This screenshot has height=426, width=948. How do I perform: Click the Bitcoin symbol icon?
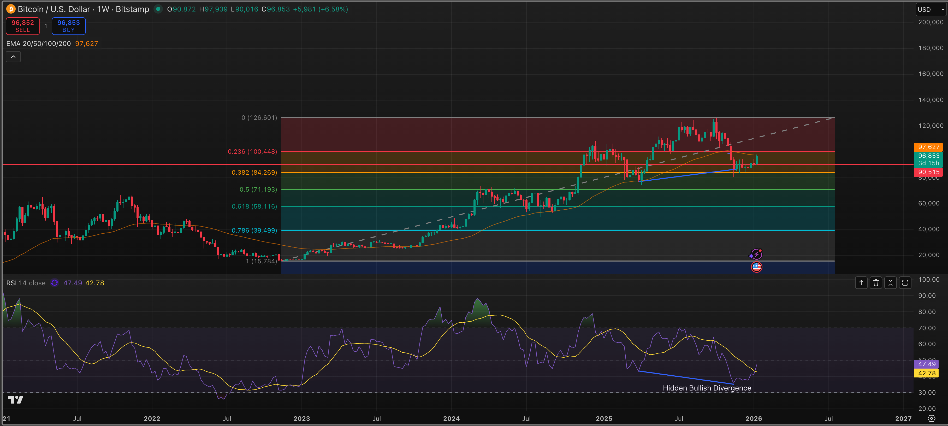point(11,9)
